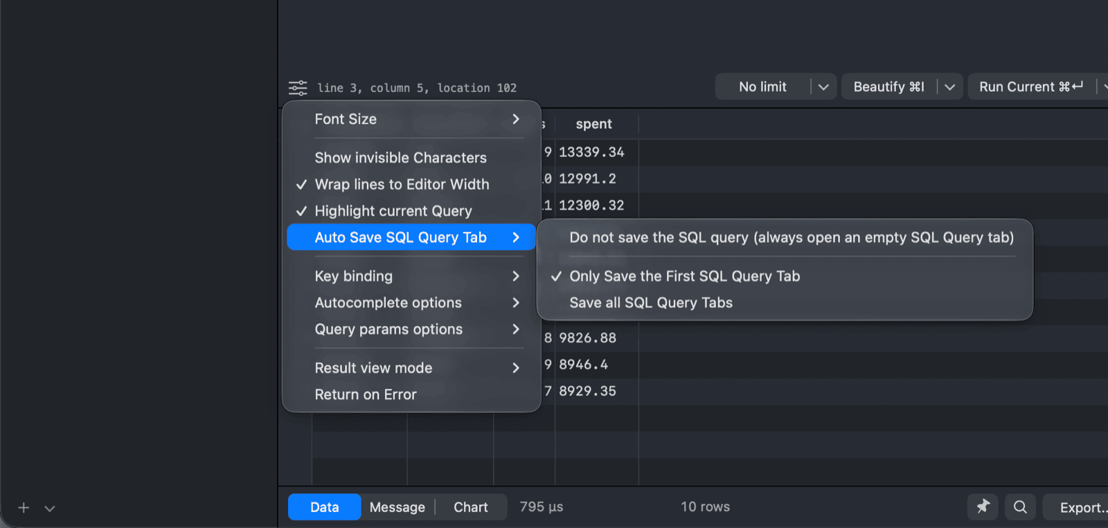Pin the results with pin icon
This screenshot has width=1108, height=528.
[x=983, y=507]
